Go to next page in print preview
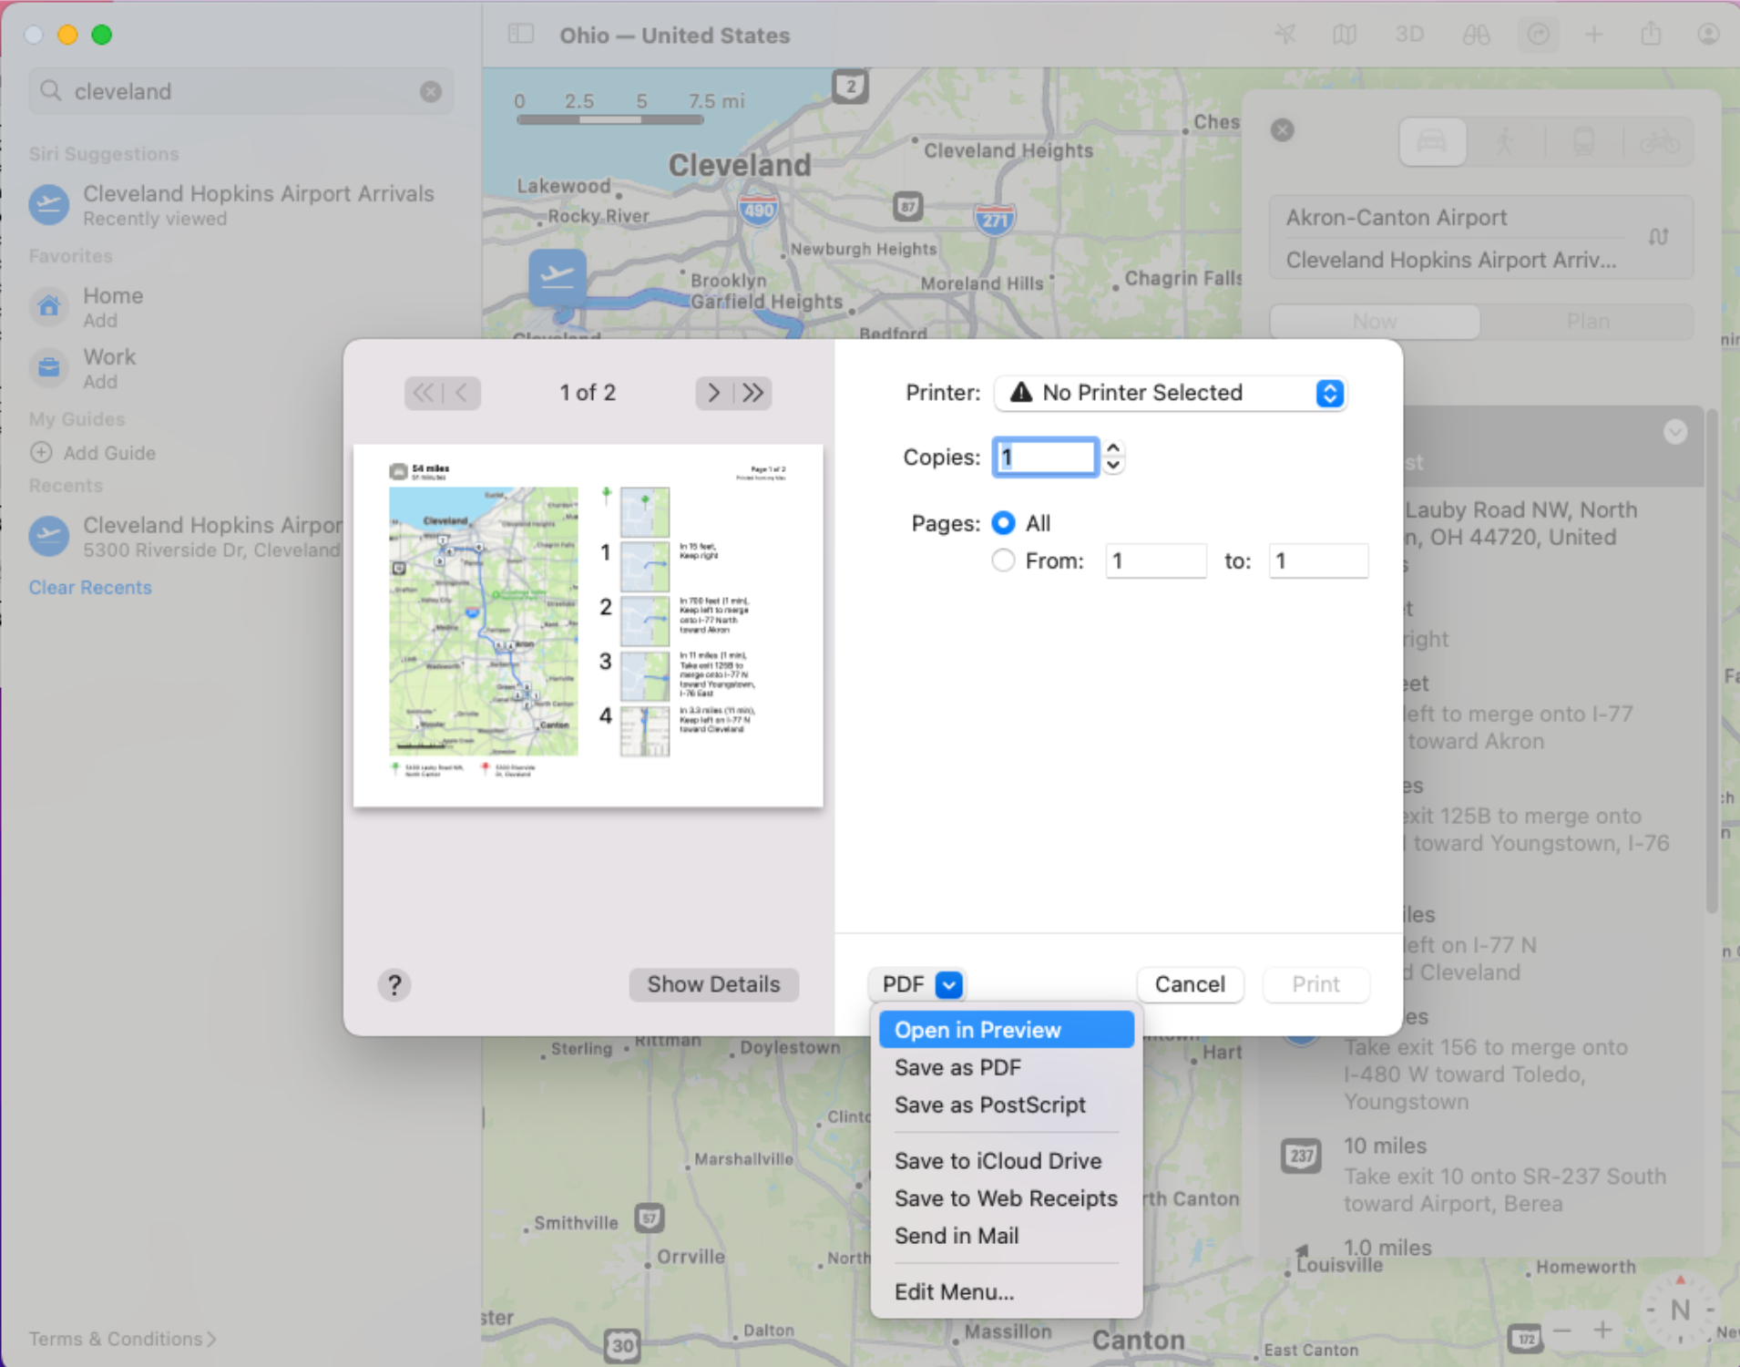This screenshot has height=1367, width=1740. point(714,393)
